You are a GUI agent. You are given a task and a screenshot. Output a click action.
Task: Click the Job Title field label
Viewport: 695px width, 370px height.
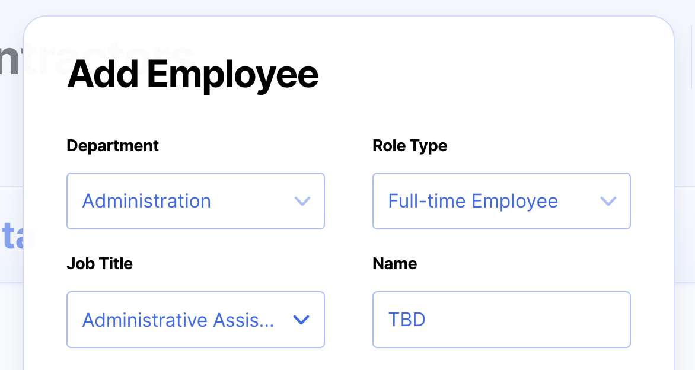tap(100, 264)
